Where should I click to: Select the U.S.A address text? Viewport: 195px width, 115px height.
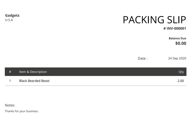click(x=9, y=20)
